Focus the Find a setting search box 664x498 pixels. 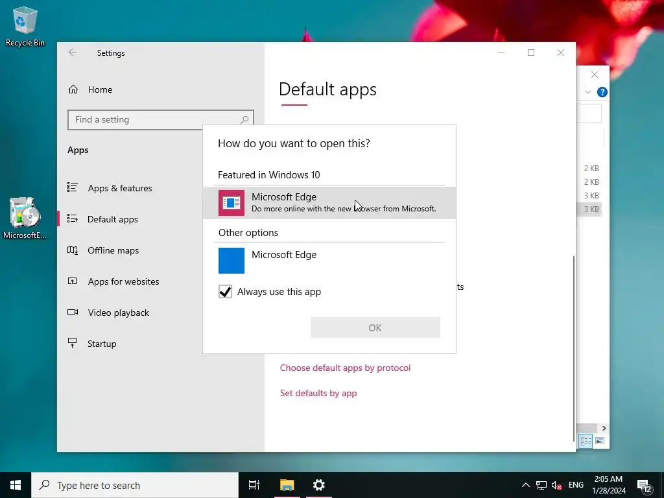click(161, 120)
